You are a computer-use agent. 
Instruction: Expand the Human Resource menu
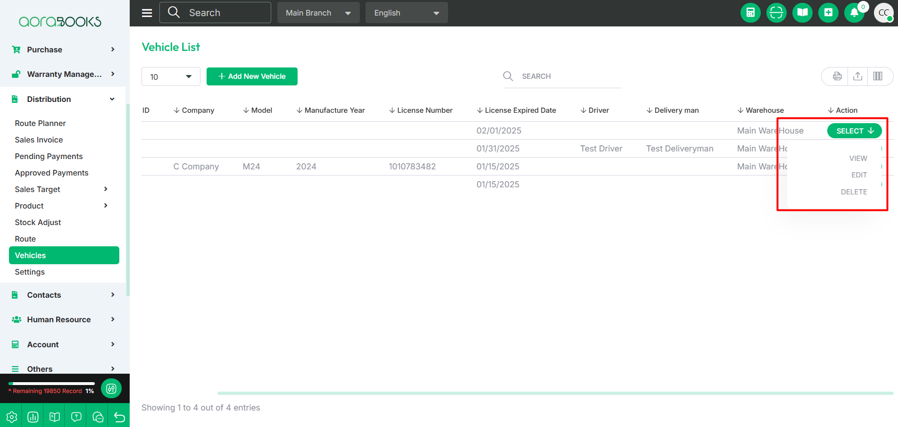pyautogui.click(x=64, y=319)
